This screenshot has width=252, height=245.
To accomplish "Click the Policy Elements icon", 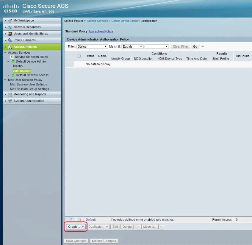I will 10,40.
